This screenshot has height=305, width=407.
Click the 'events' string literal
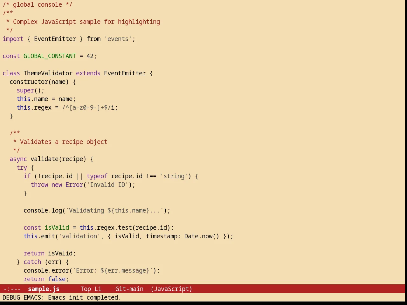[118, 39]
